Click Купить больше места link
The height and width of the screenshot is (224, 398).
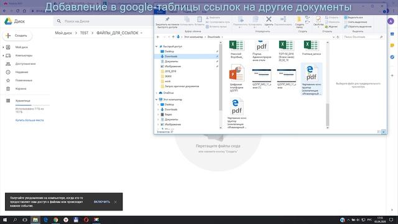tap(29, 120)
